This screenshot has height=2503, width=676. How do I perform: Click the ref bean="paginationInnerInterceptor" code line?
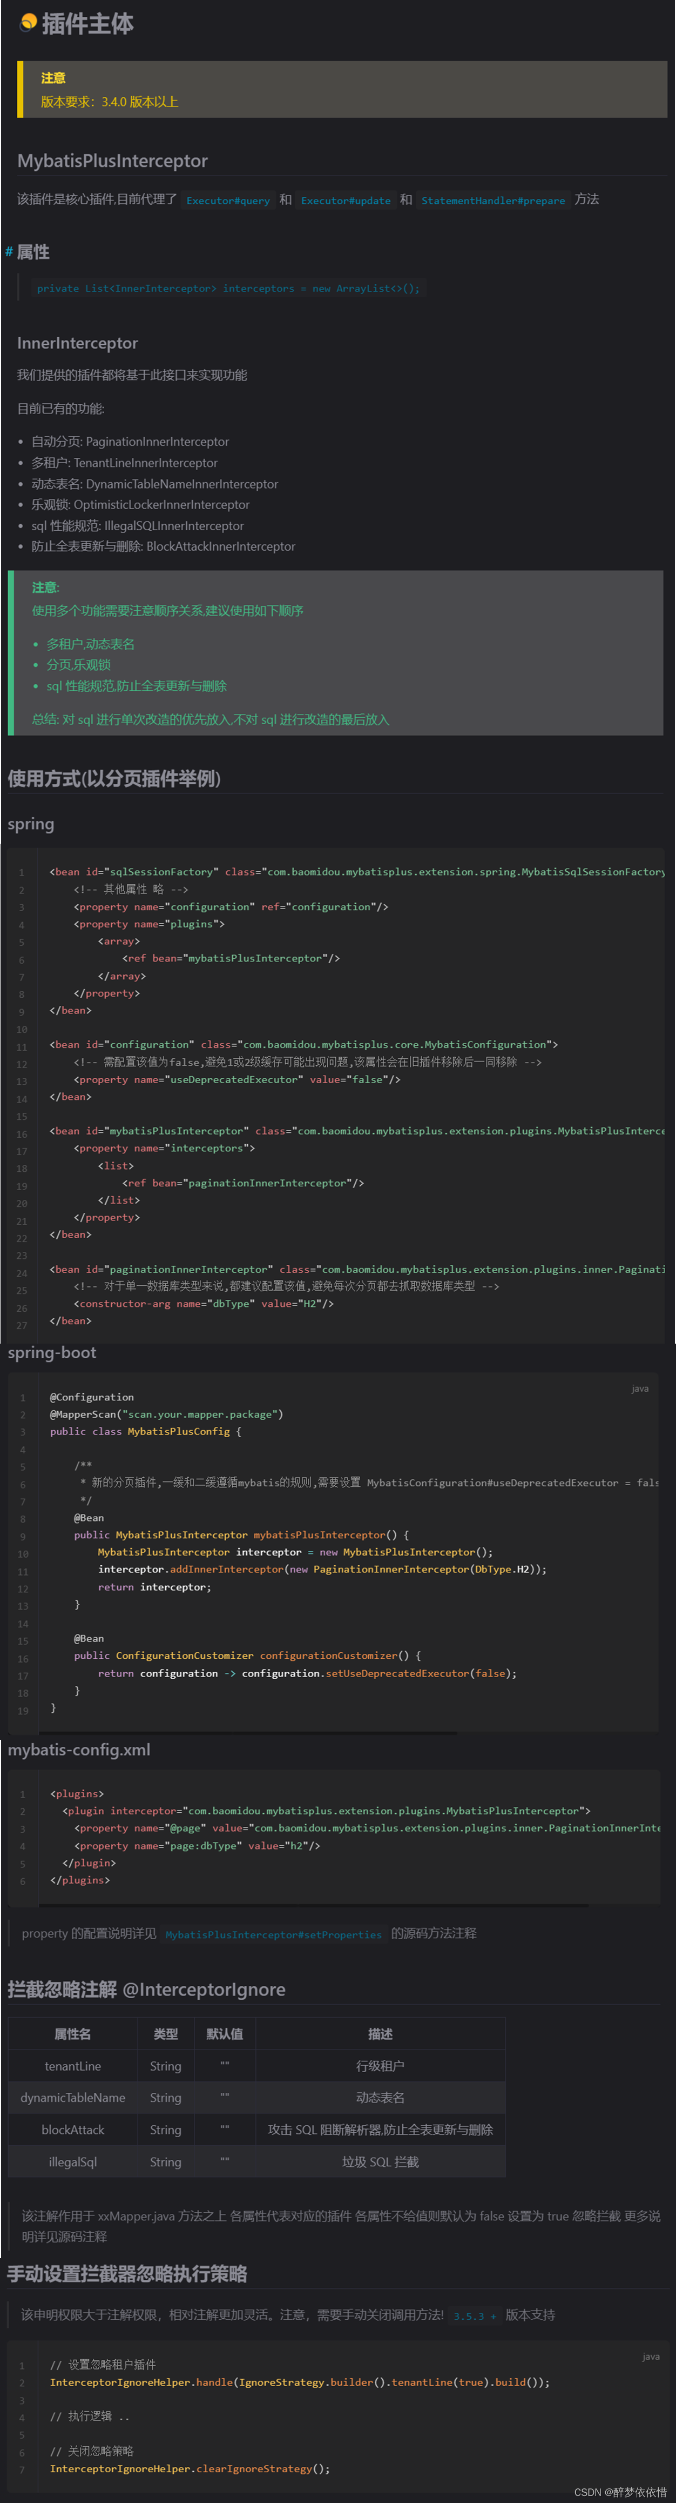pos(243,1183)
